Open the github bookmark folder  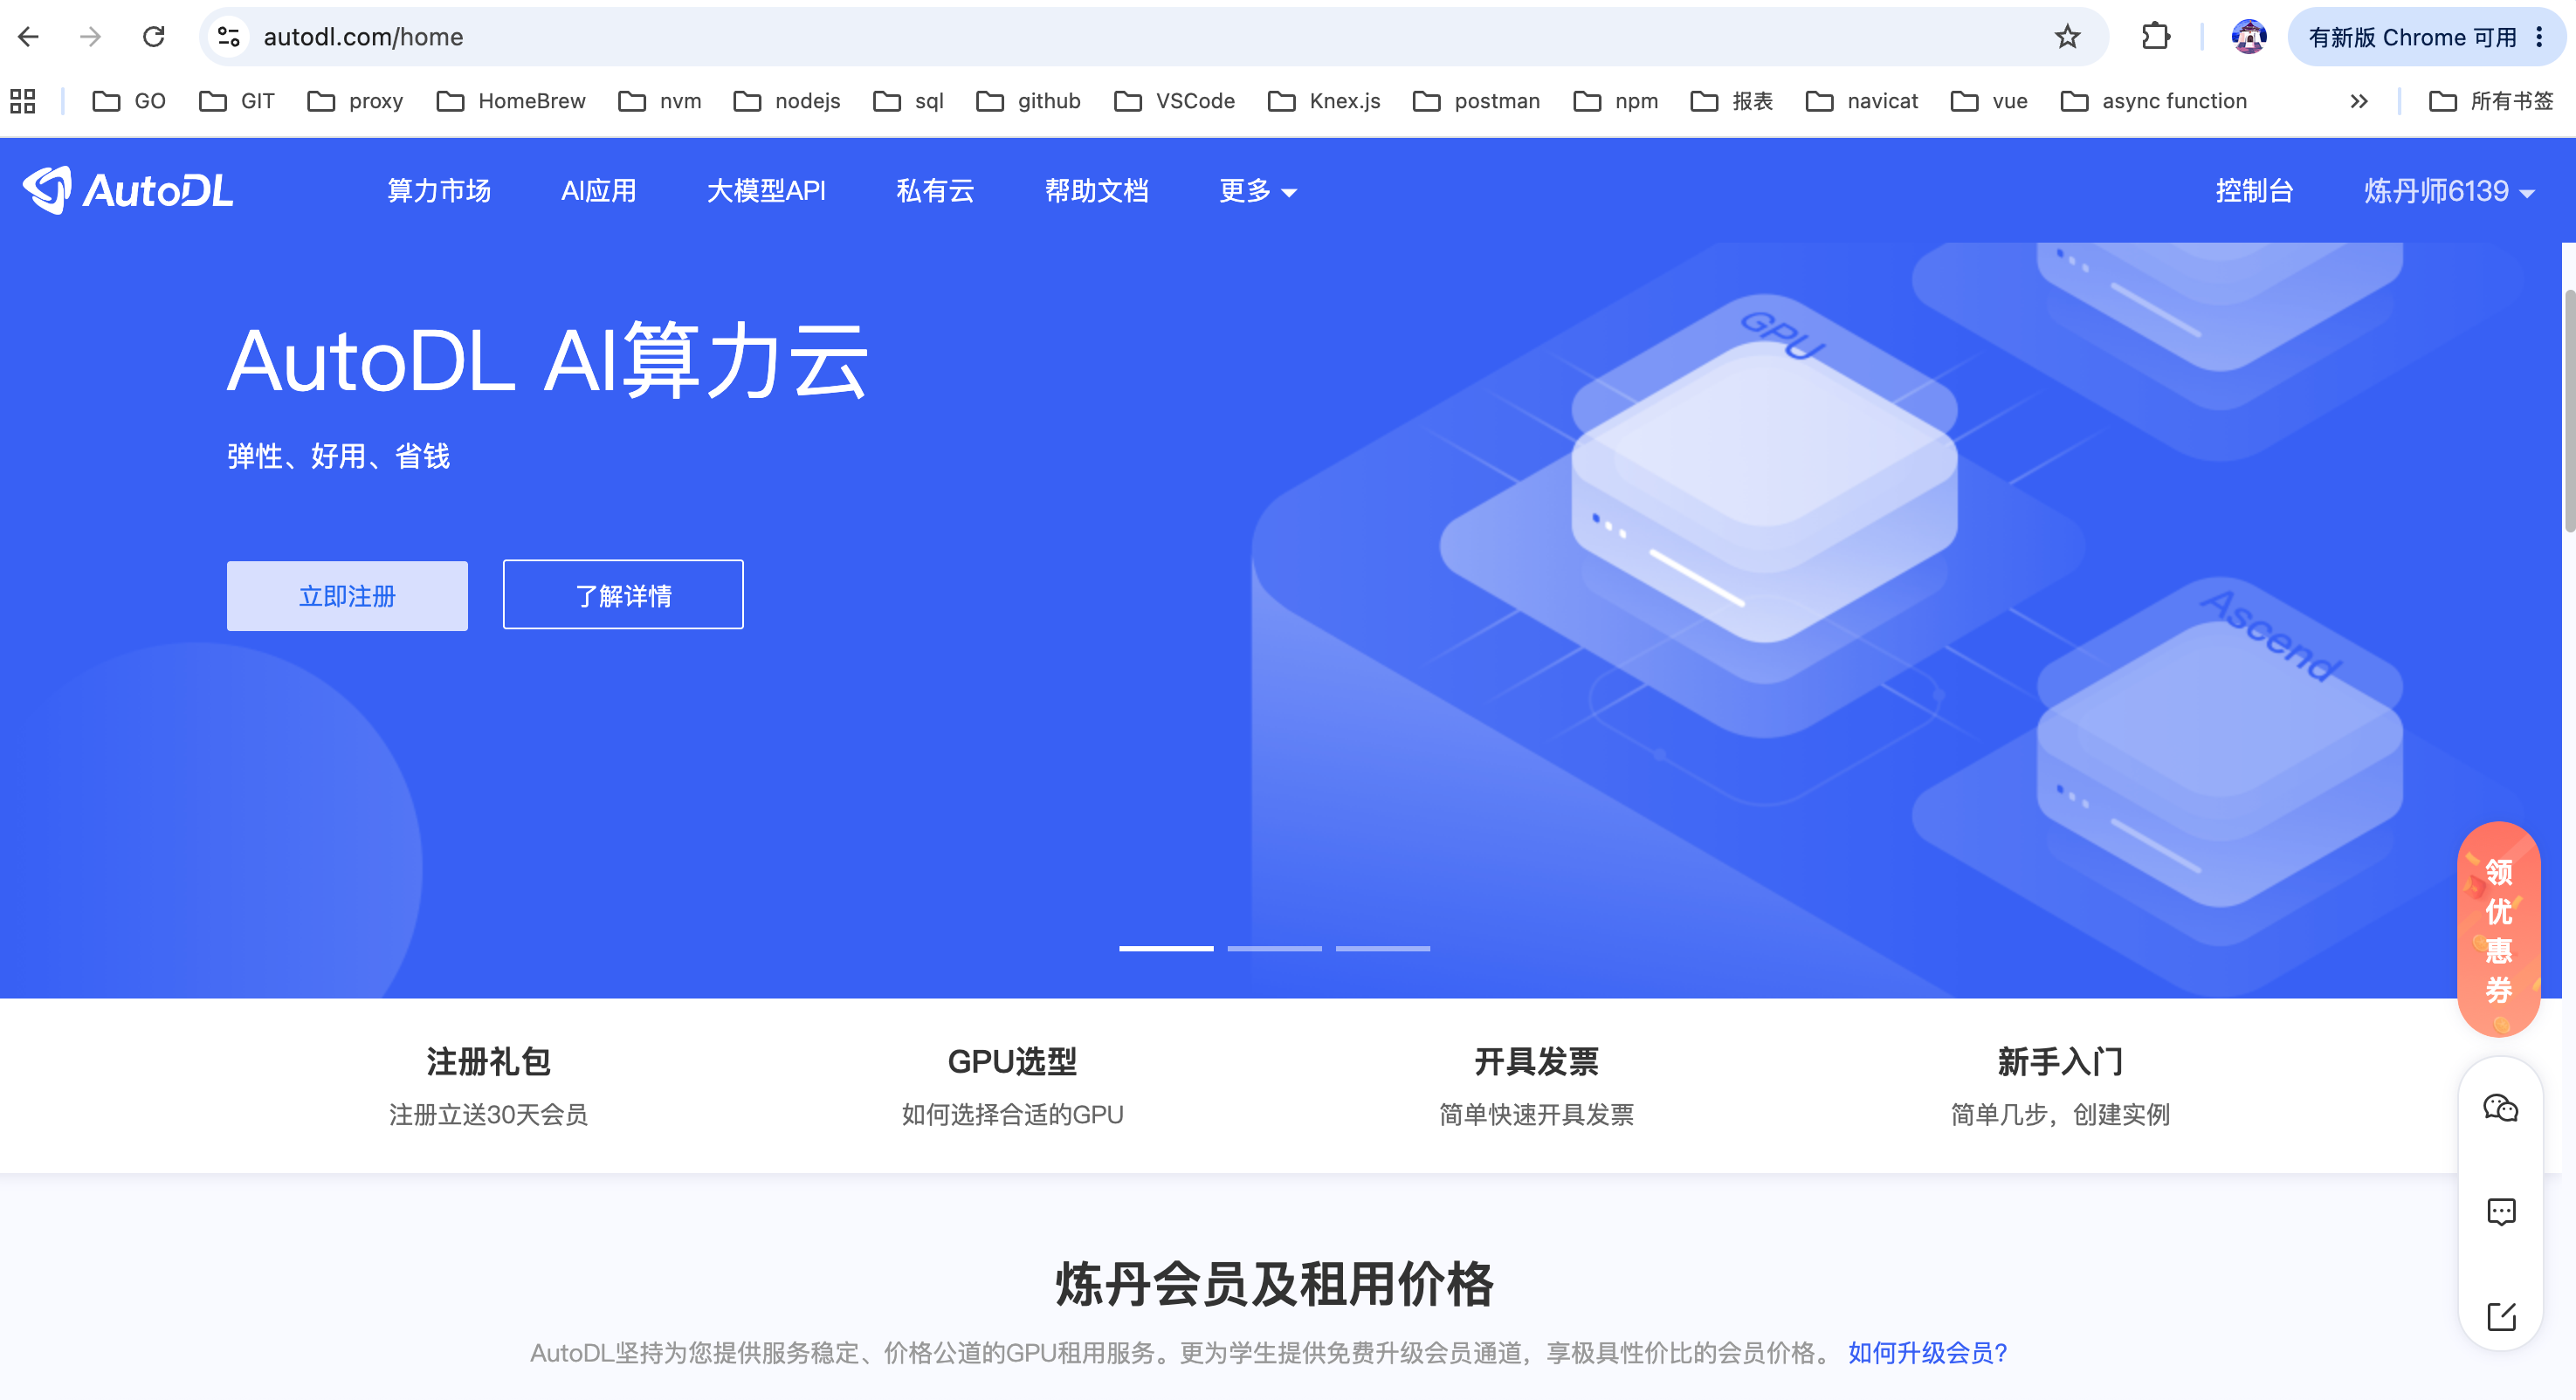tap(1028, 101)
